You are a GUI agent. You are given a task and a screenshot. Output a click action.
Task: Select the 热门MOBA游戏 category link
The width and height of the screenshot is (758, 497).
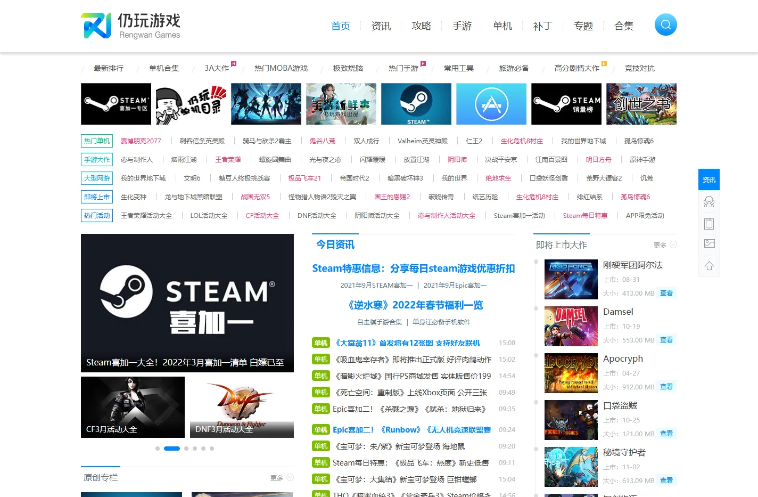point(281,68)
